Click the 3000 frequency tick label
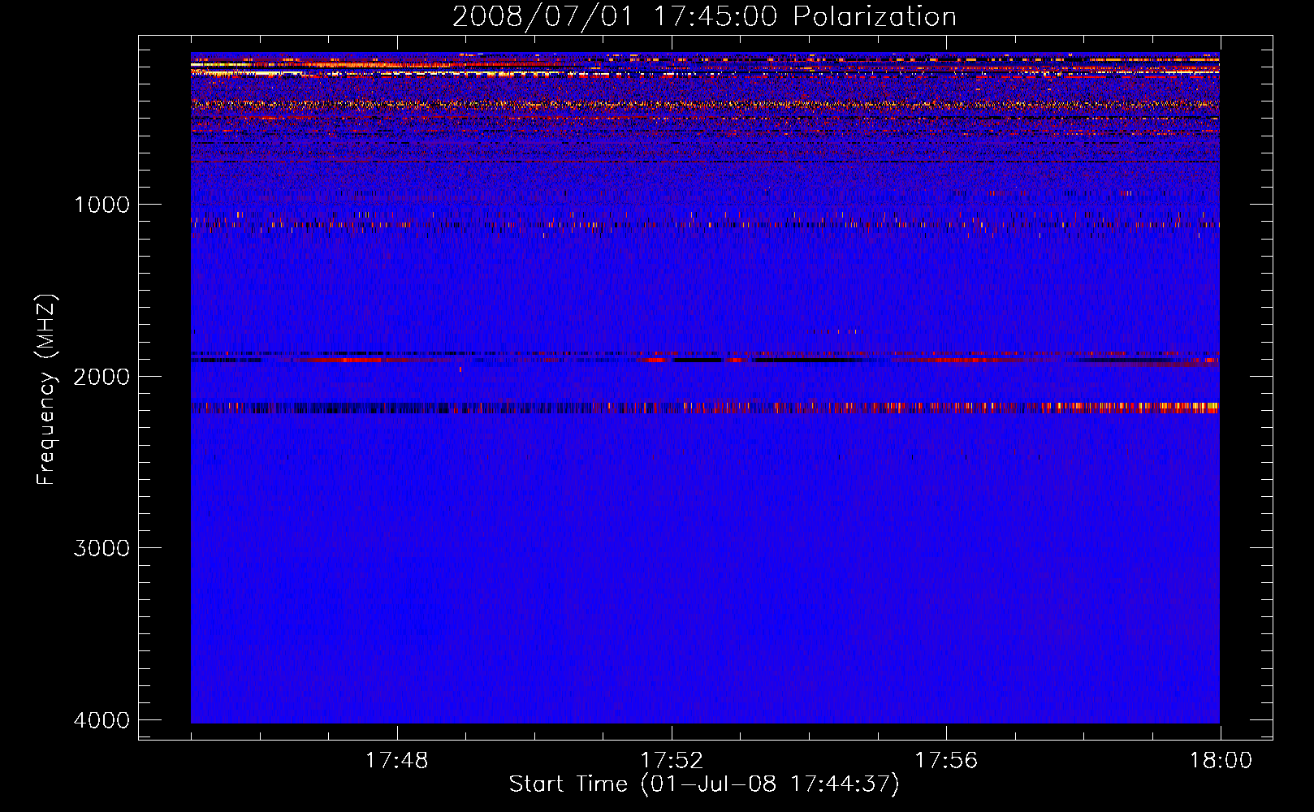 pos(102,548)
